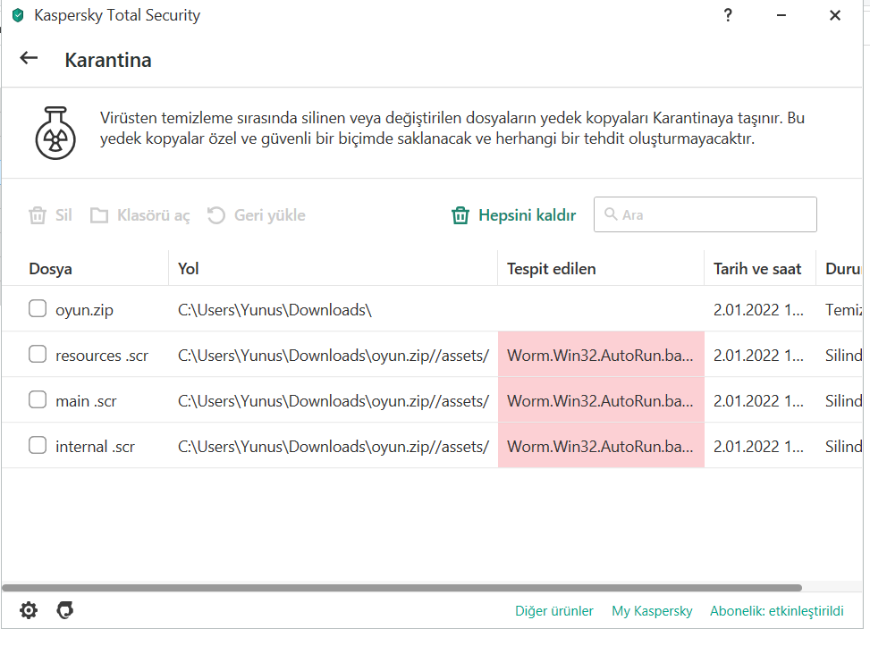Click the date cell in oyun.zip row

pos(758,310)
